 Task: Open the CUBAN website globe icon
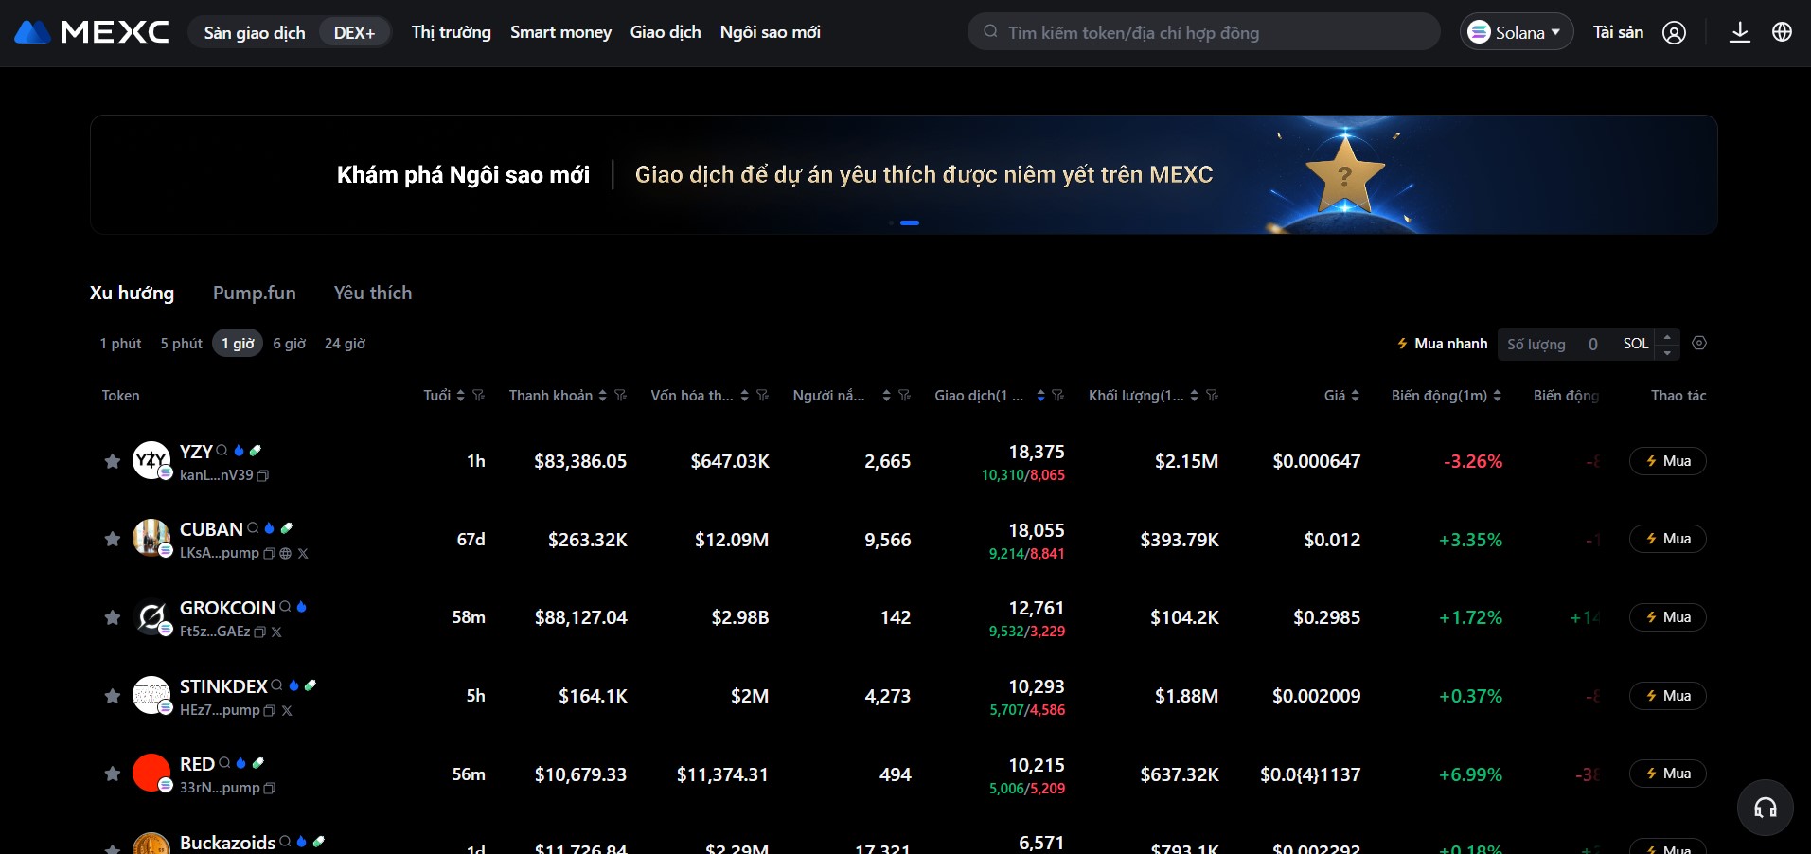(285, 554)
